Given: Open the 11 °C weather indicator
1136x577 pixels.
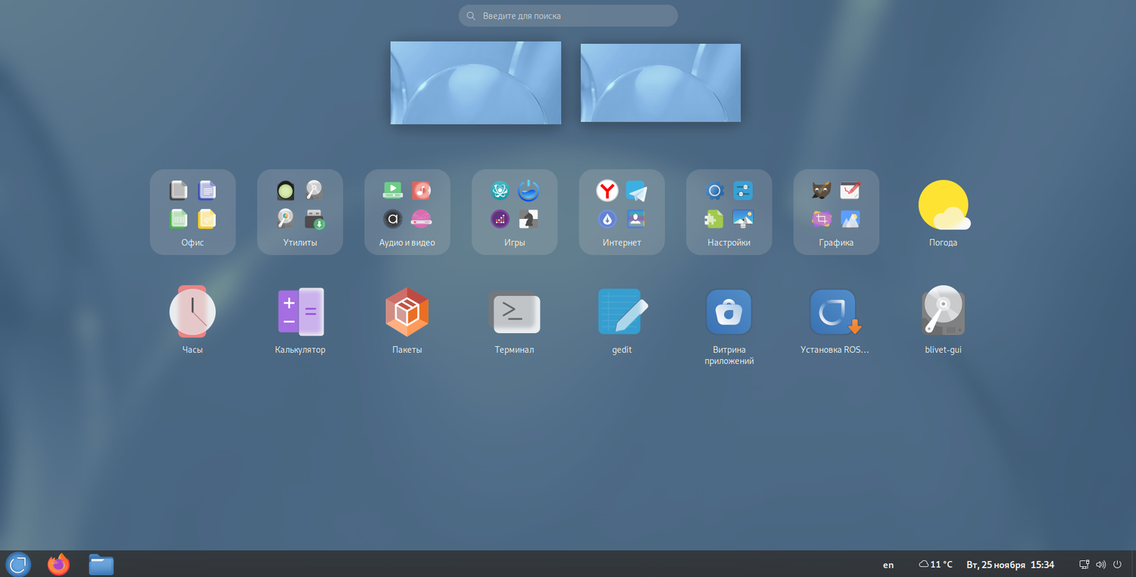Looking at the screenshot, I should click(x=935, y=564).
